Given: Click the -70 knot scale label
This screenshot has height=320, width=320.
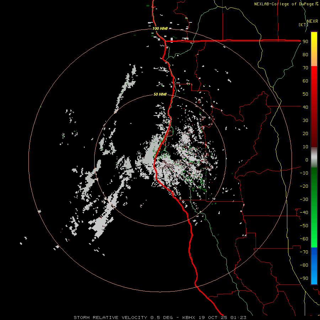Looking at the screenshot, I should pos(304,252).
